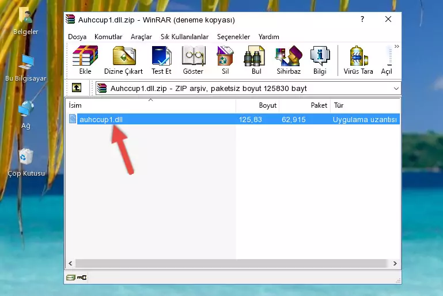Click the Ekle (Add) toolbar icon

click(85, 60)
